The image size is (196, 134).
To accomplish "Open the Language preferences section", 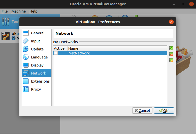I will tap(37, 57).
